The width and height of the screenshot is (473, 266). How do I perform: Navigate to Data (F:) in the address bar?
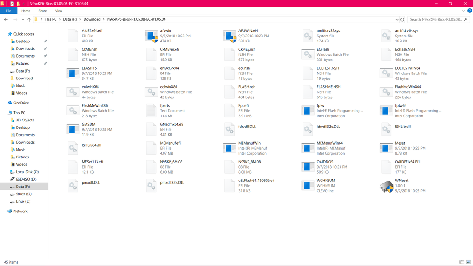tap(70, 19)
